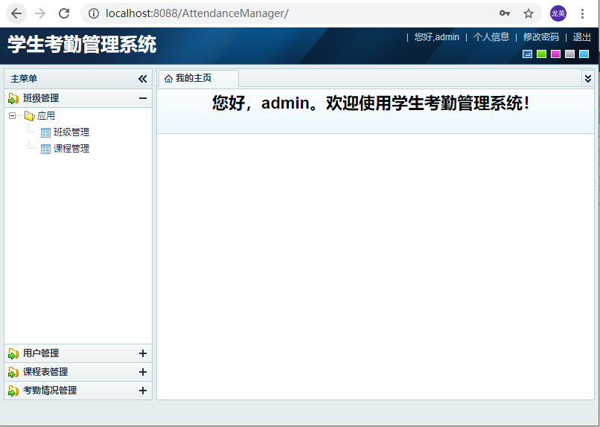This screenshot has height=427, width=600.
Task: Click the 考勤情况管理 folder icon
Action: (13, 391)
